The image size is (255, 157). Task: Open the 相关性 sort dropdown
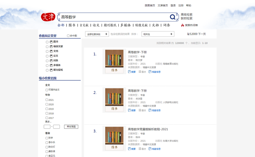pos(158,34)
